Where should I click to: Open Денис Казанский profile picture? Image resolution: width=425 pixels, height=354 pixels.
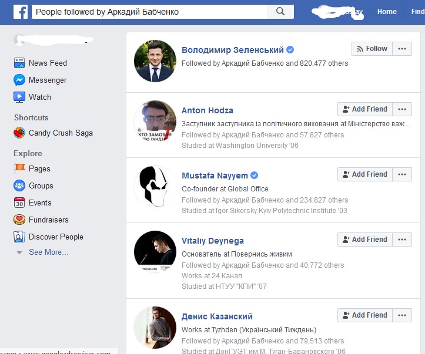pyautogui.click(x=155, y=327)
